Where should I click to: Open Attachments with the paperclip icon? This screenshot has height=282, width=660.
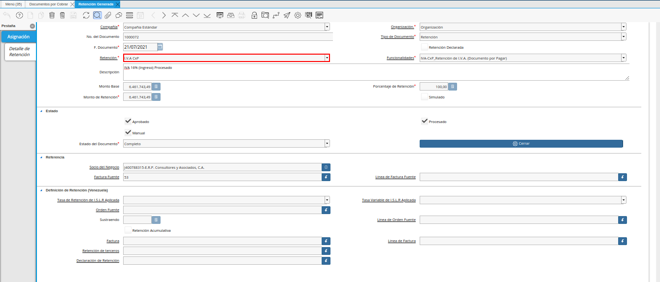108,15
